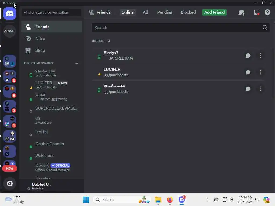
Task: Open notifications bell in taskbar
Action: click(257, 200)
